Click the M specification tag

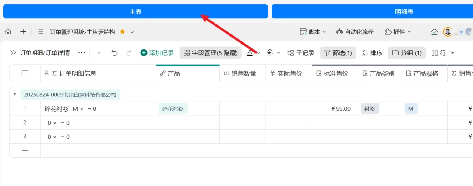(x=411, y=109)
